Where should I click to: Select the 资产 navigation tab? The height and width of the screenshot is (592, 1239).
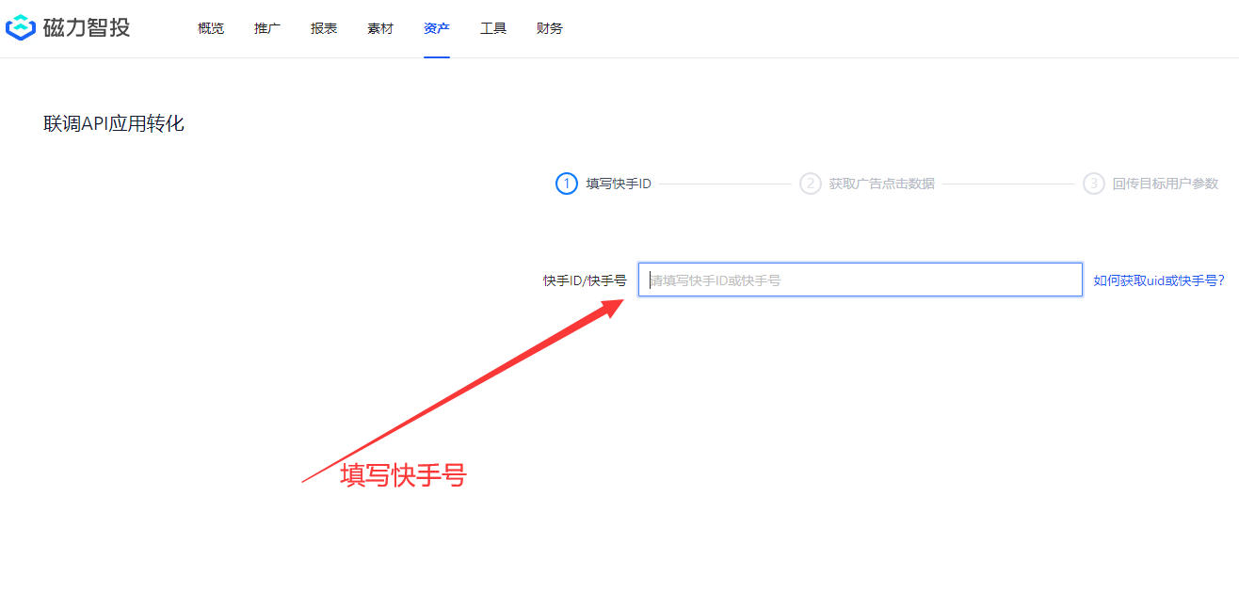(x=437, y=28)
